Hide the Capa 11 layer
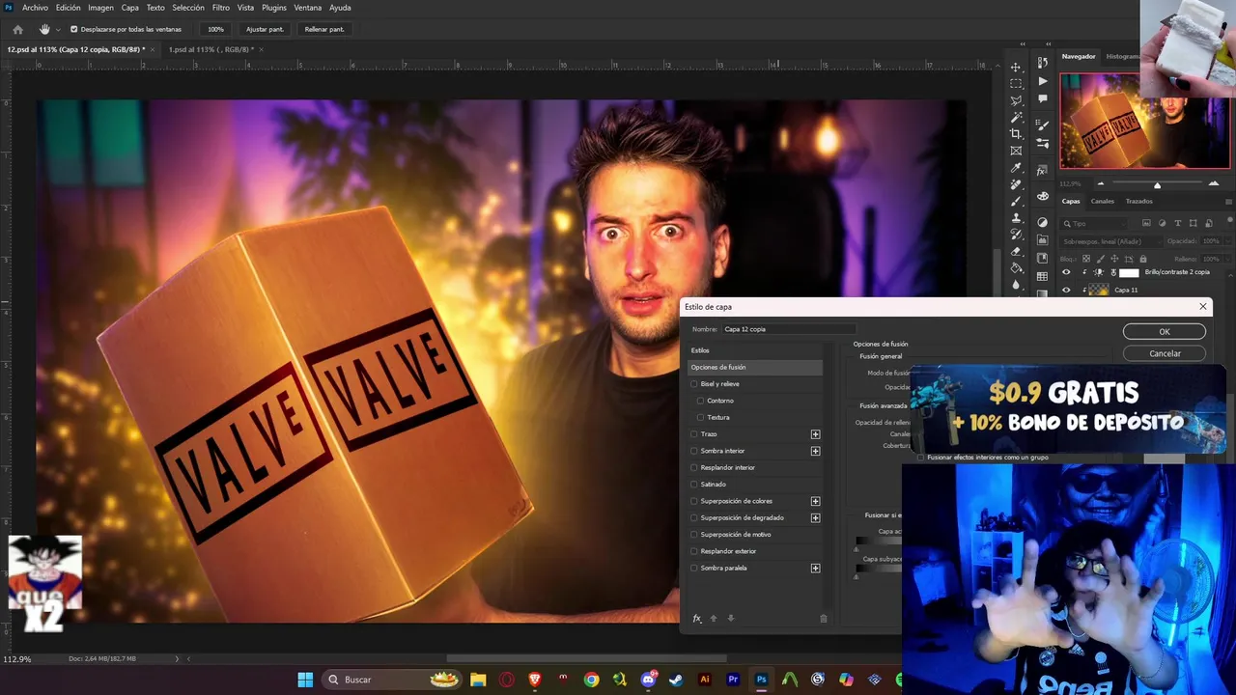The height and width of the screenshot is (695, 1236). pos(1066,290)
